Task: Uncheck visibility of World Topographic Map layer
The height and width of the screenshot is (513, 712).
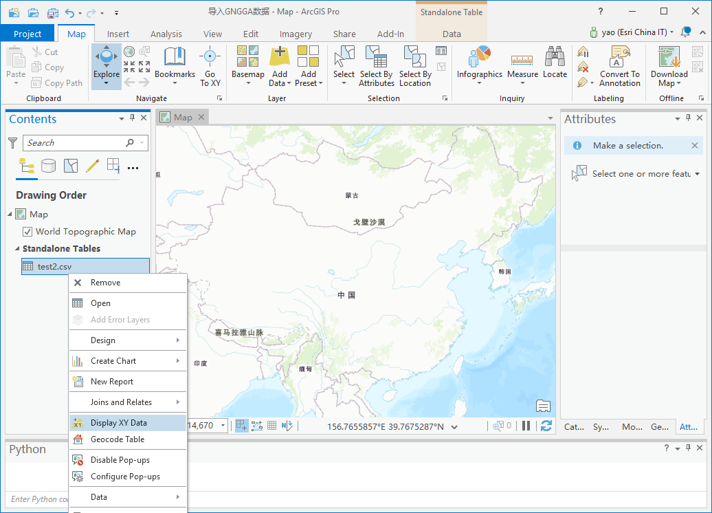Action: click(x=28, y=231)
